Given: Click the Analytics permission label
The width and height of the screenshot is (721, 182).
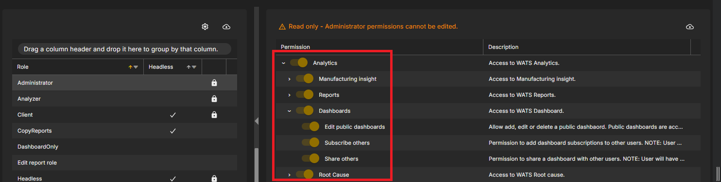Looking at the screenshot, I should [325, 63].
